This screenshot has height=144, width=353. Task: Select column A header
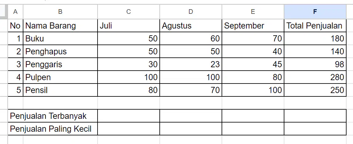click(x=15, y=12)
